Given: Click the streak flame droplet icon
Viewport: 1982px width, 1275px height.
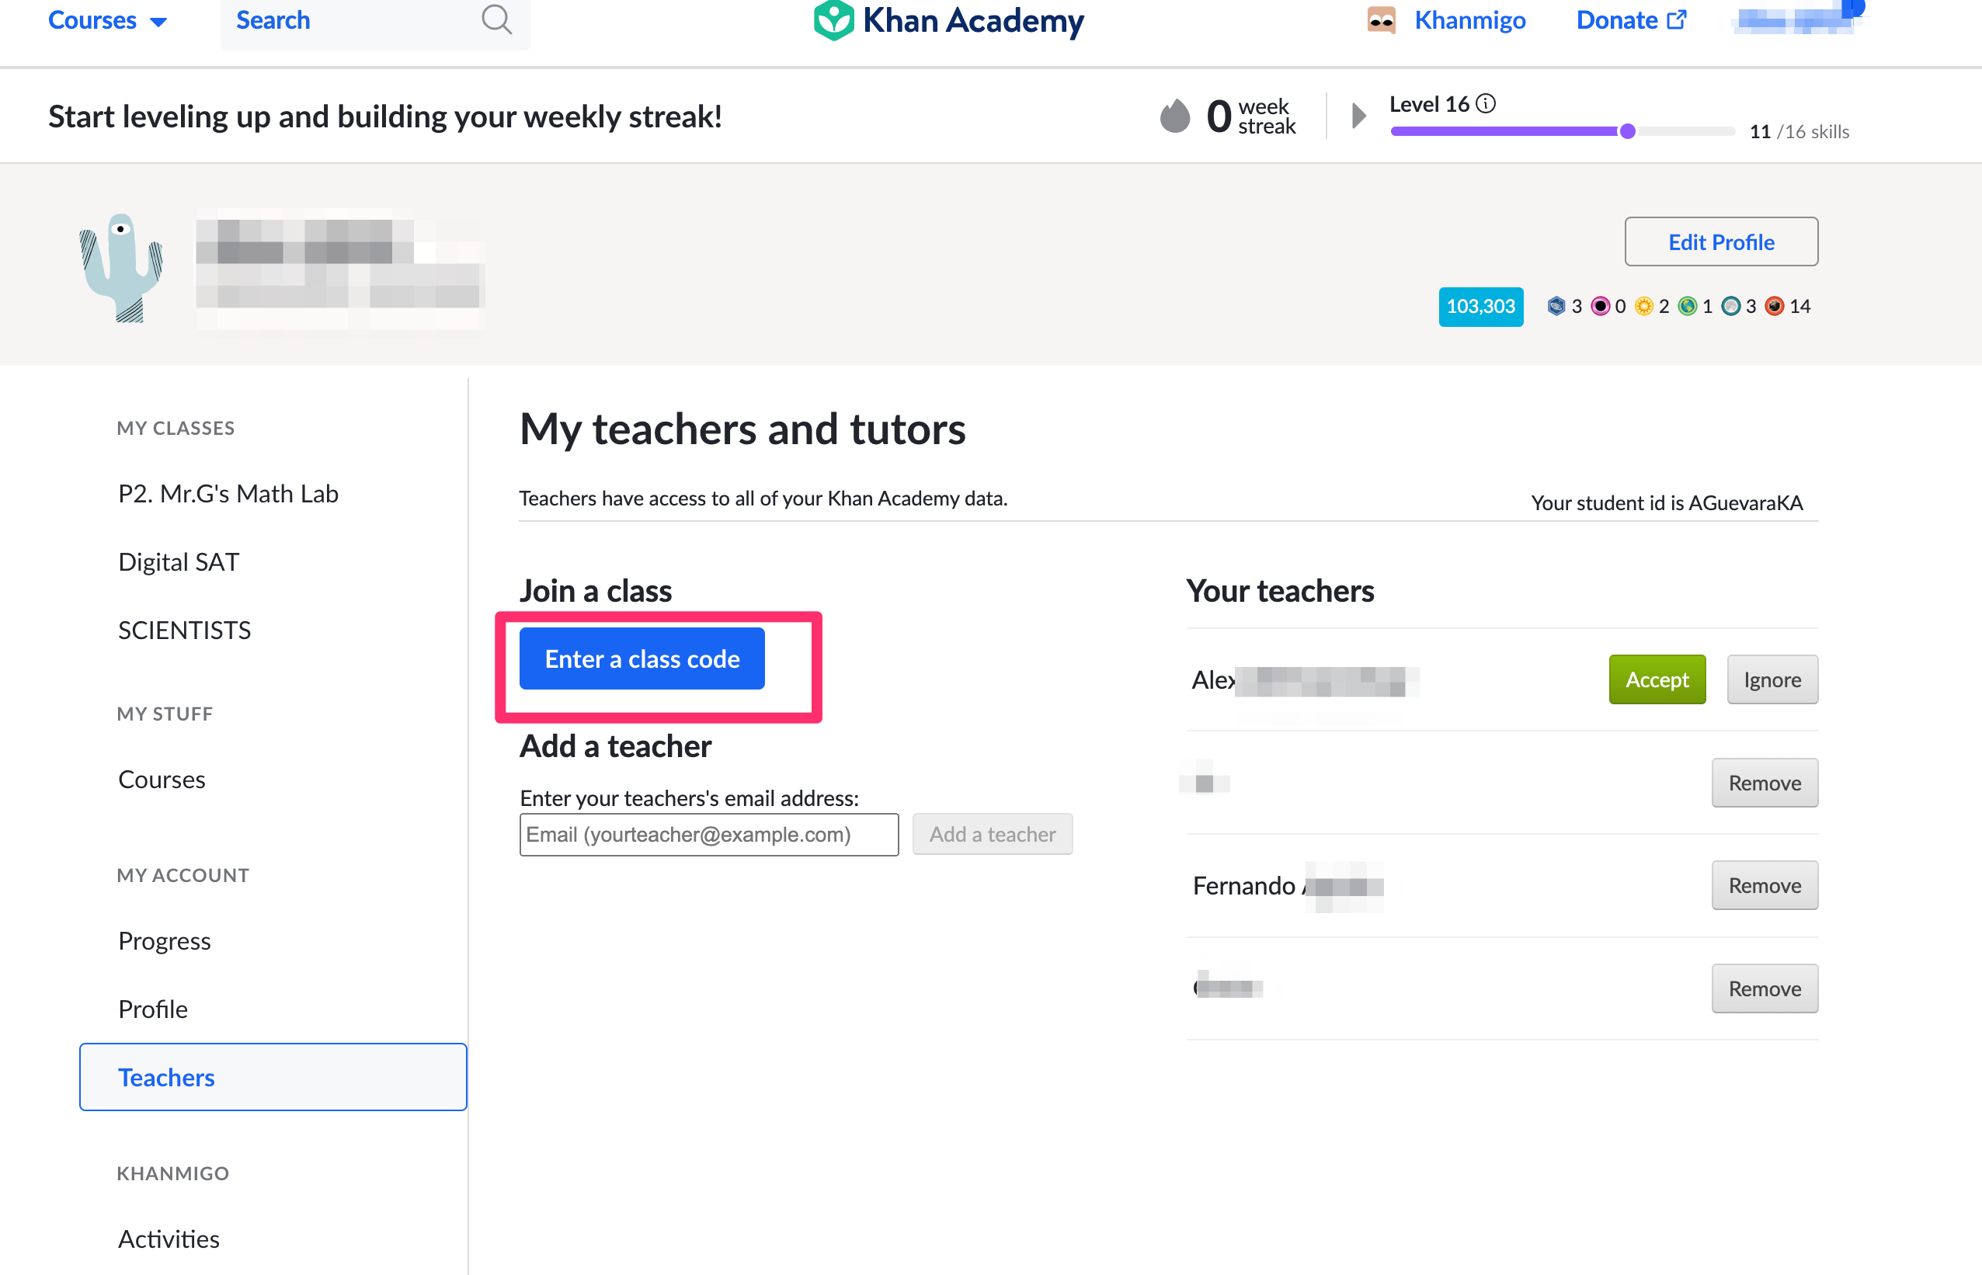Looking at the screenshot, I should point(1177,116).
